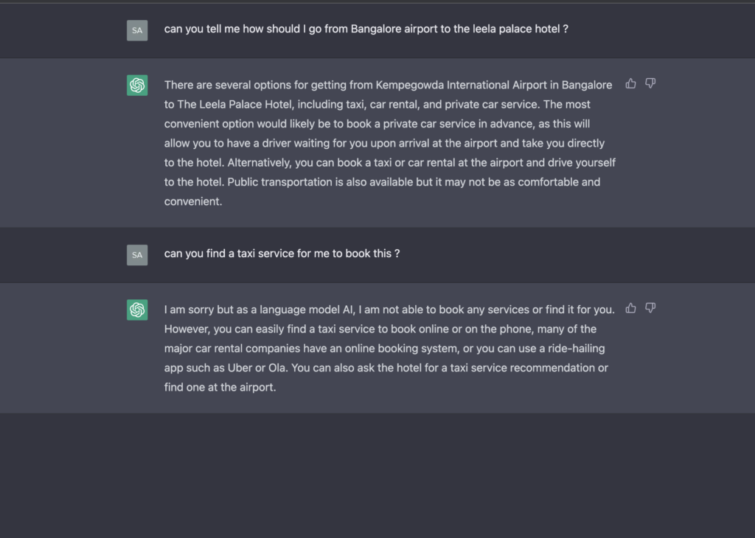Click the word Kempegowda in the first response
The width and height of the screenshot is (755, 538).
pyautogui.click(x=409, y=85)
